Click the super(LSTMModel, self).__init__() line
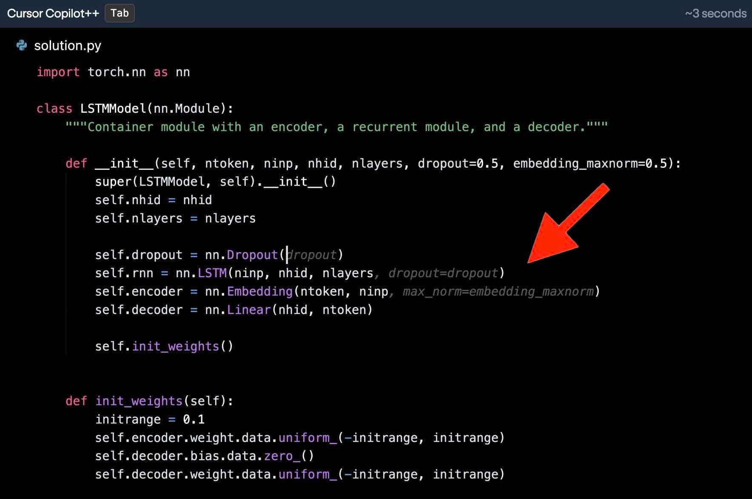This screenshot has width=752, height=499. tap(216, 181)
